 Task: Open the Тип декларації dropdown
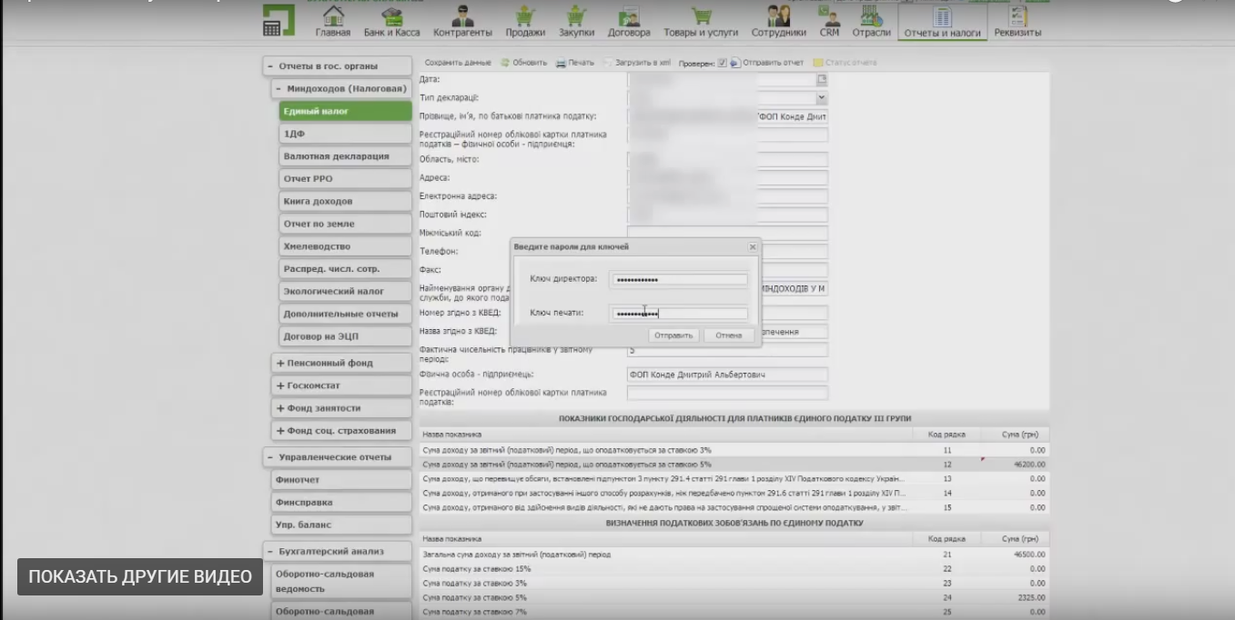click(822, 98)
